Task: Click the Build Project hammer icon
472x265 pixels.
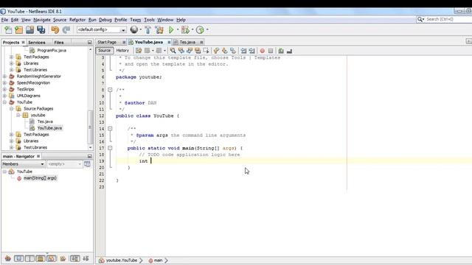Action: (147, 29)
